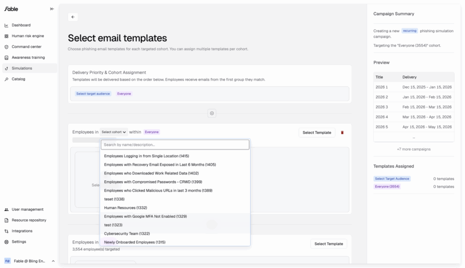
Task: Click the Select Template button beside trash icon
Action: coord(317,133)
